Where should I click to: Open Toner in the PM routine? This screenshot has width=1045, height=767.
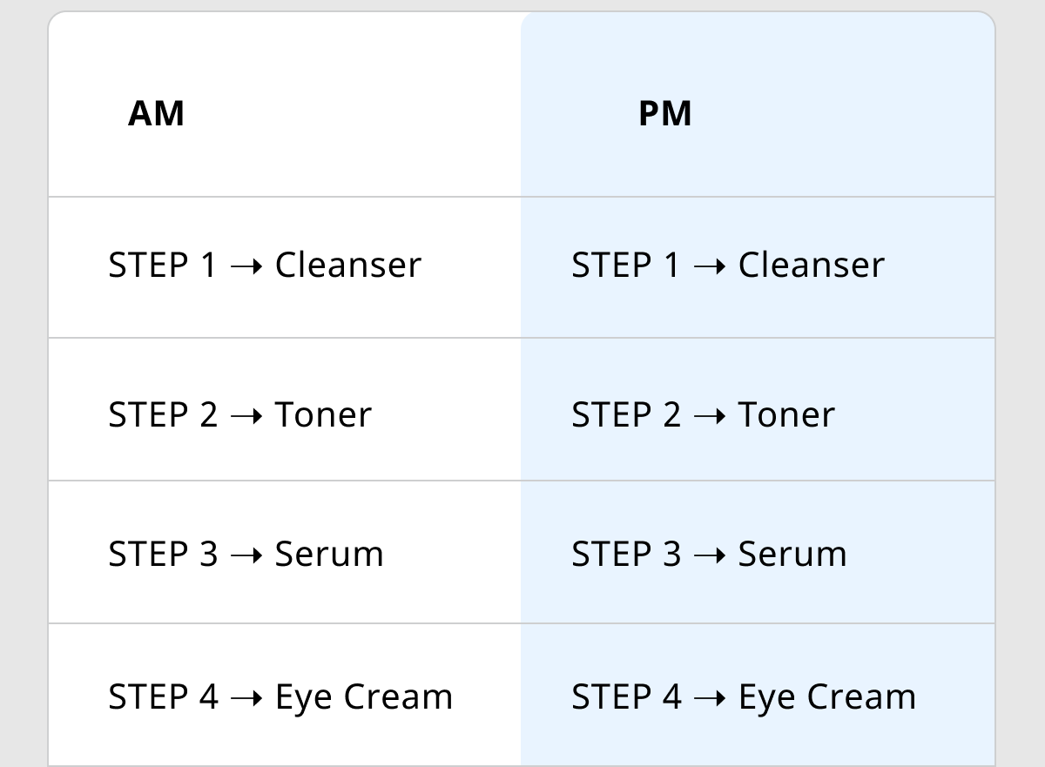786,414
